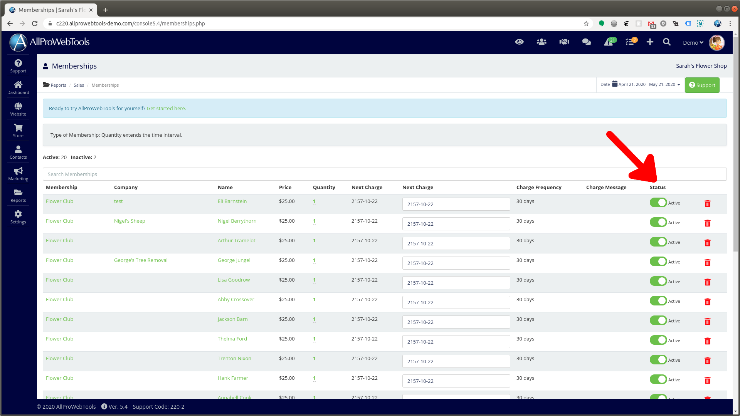Toggle Active status for Thelma Ford
This screenshot has width=740, height=416.
[658, 340]
